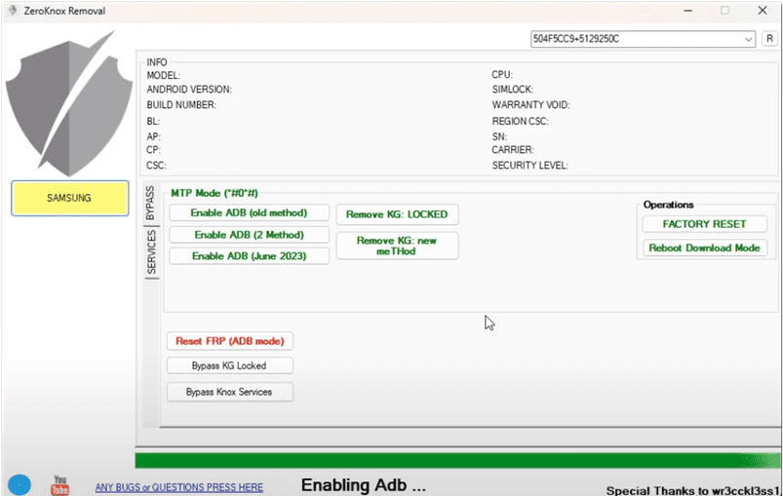
Task: Run the FACTORY RESET operation
Action: click(704, 224)
